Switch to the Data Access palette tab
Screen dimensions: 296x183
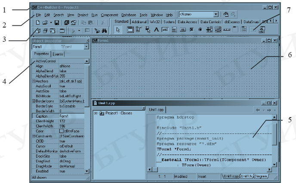188,22
